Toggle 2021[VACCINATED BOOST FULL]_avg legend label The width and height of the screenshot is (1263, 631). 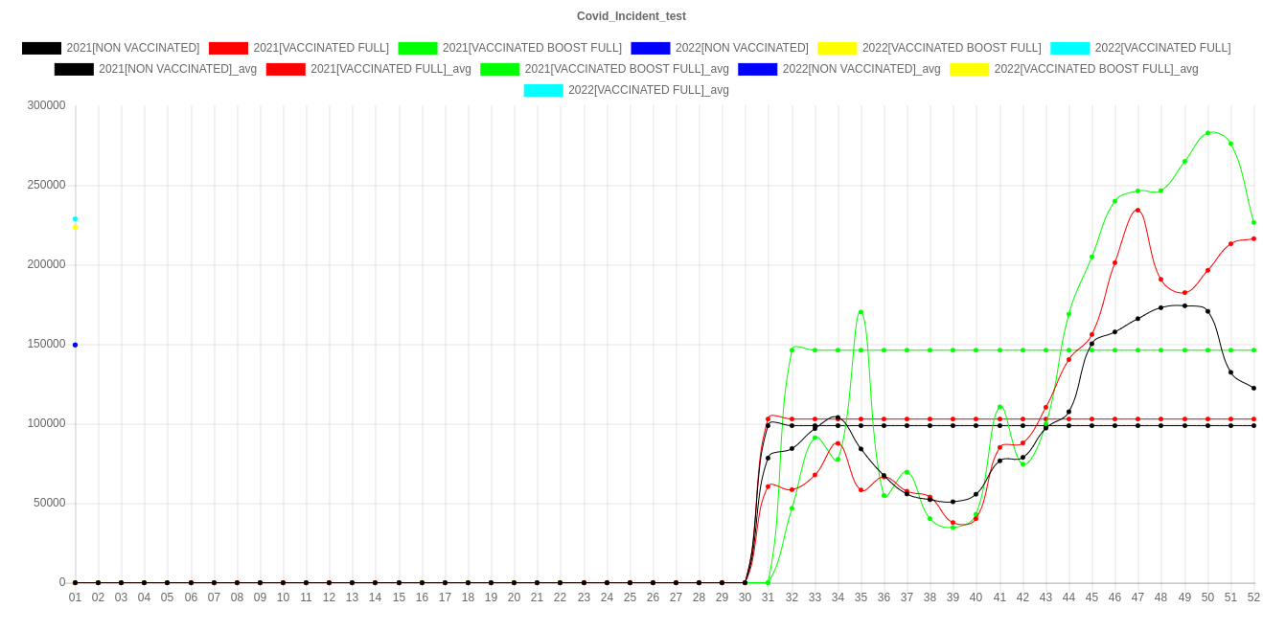[627, 69]
